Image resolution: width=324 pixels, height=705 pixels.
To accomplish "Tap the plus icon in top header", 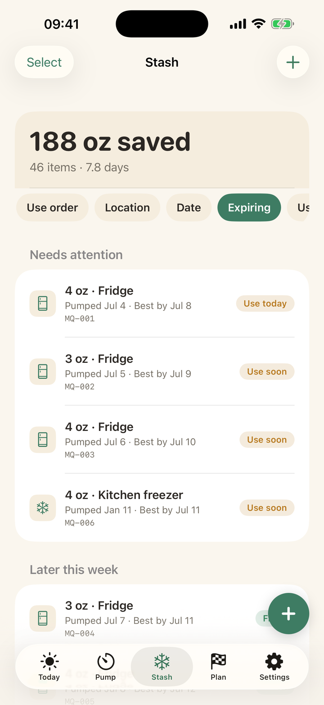I will (292, 62).
